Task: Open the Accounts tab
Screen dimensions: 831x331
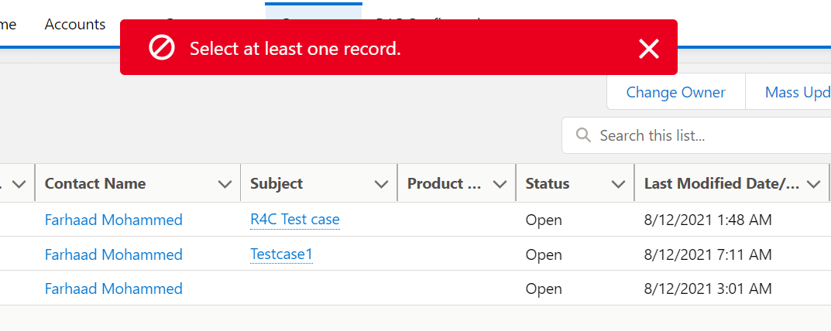Action: click(x=74, y=25)
